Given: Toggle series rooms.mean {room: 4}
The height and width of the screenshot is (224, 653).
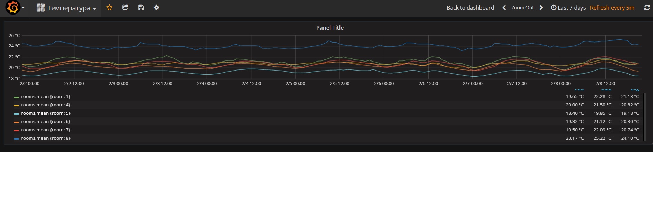Looking at the screenshot, I should [46, 105].
